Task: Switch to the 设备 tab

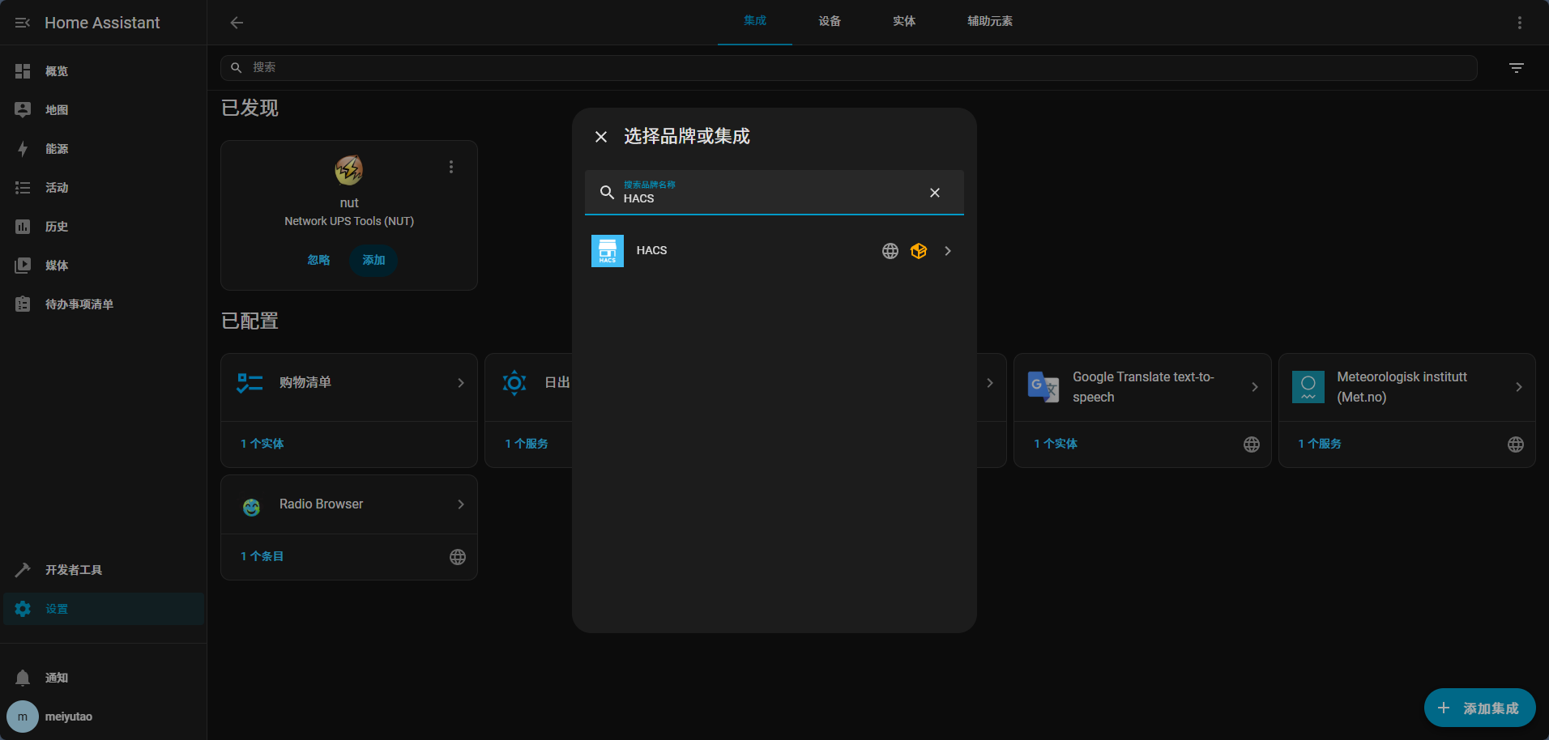Action: (829, 22)
